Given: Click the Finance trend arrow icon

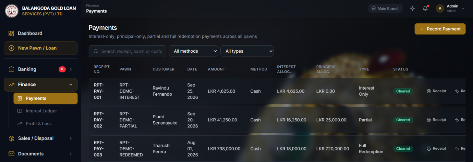Looking at the screenshot, I should point(11,85).
